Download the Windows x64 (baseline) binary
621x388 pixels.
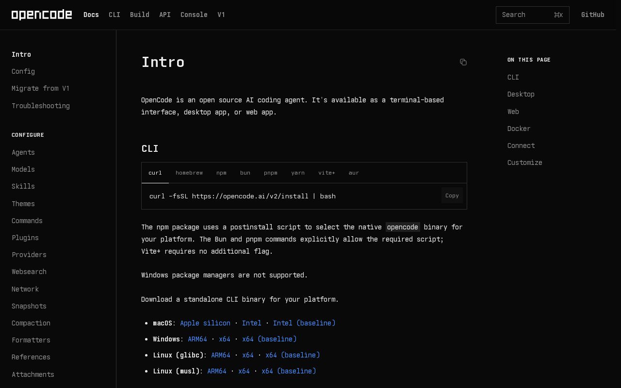tap(269, 339)
